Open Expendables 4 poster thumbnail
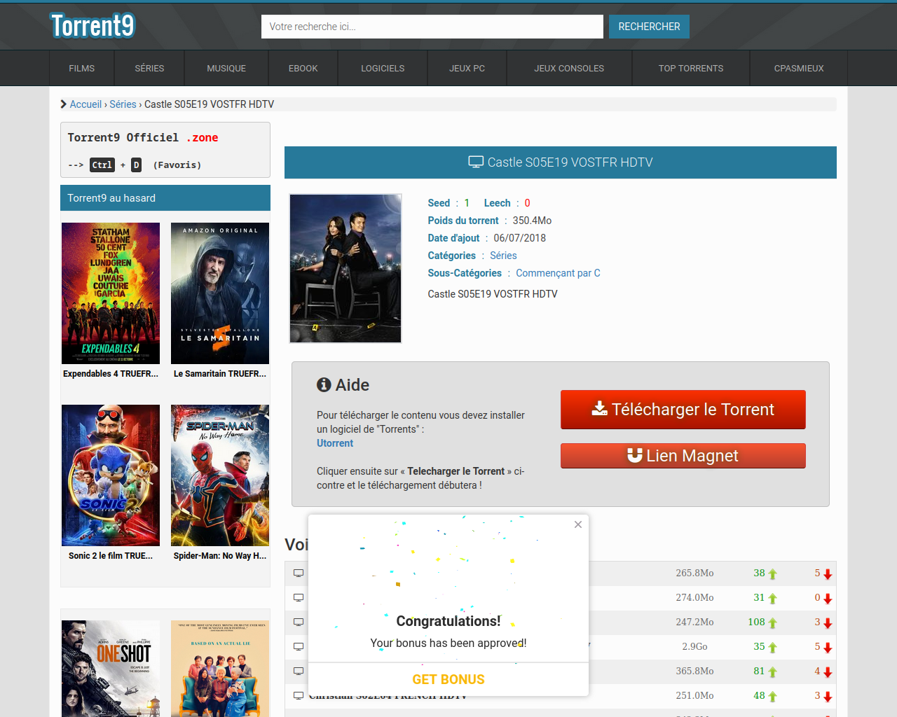897x717 pixels. coord(111,293)
